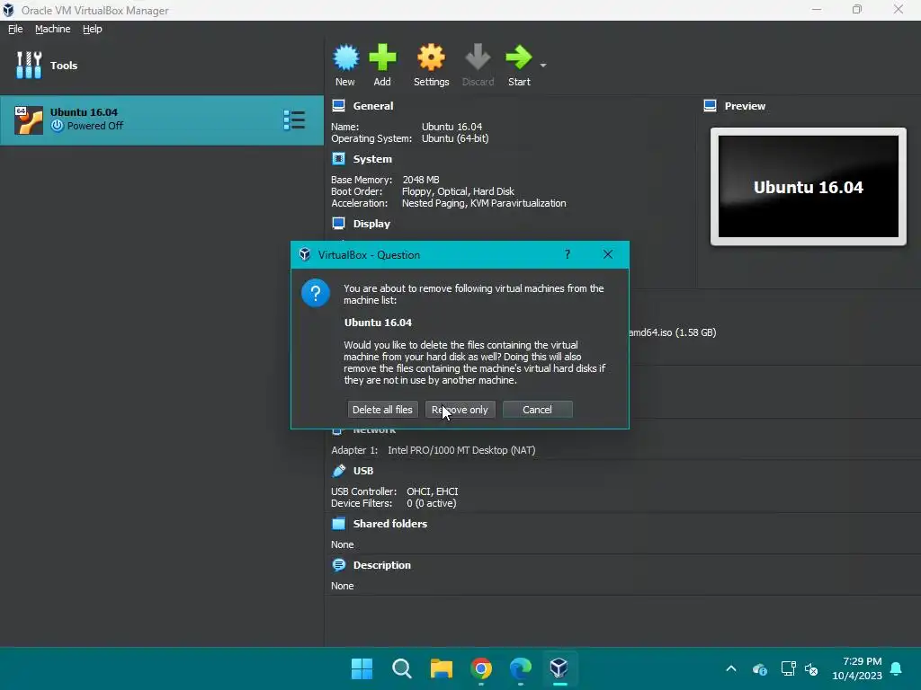
Task: Click the network display tray icon
Action: tap(788, 668)
